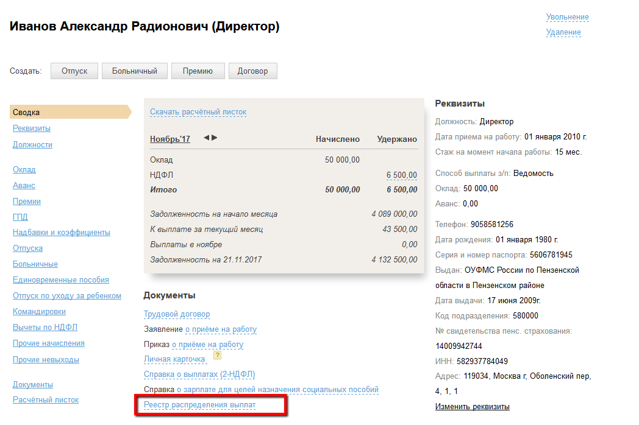Viewport: 639px width, 425px height.
Task: Open the Увольнение link
Action: tap(567, 17)
